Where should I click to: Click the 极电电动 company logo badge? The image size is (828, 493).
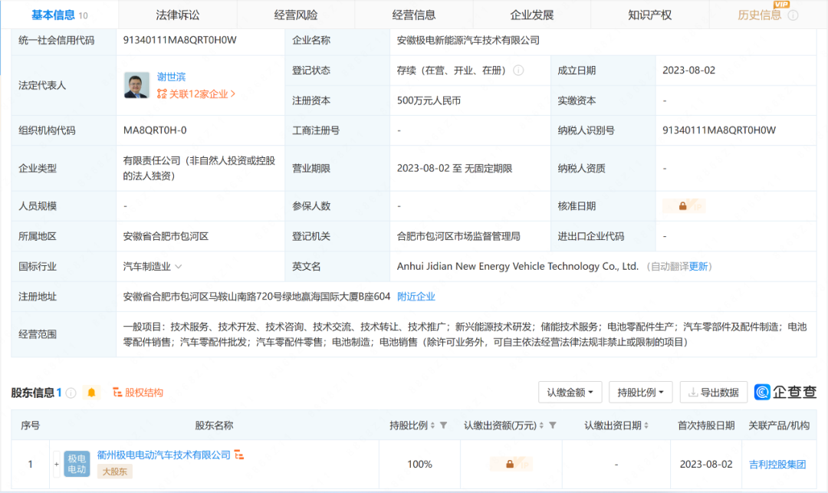pyautogui.click(x=77, y=464)
